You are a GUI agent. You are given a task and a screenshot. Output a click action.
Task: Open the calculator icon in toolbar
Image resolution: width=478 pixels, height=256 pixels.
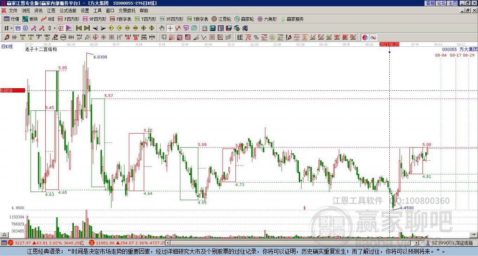click(x=212, y=28)
